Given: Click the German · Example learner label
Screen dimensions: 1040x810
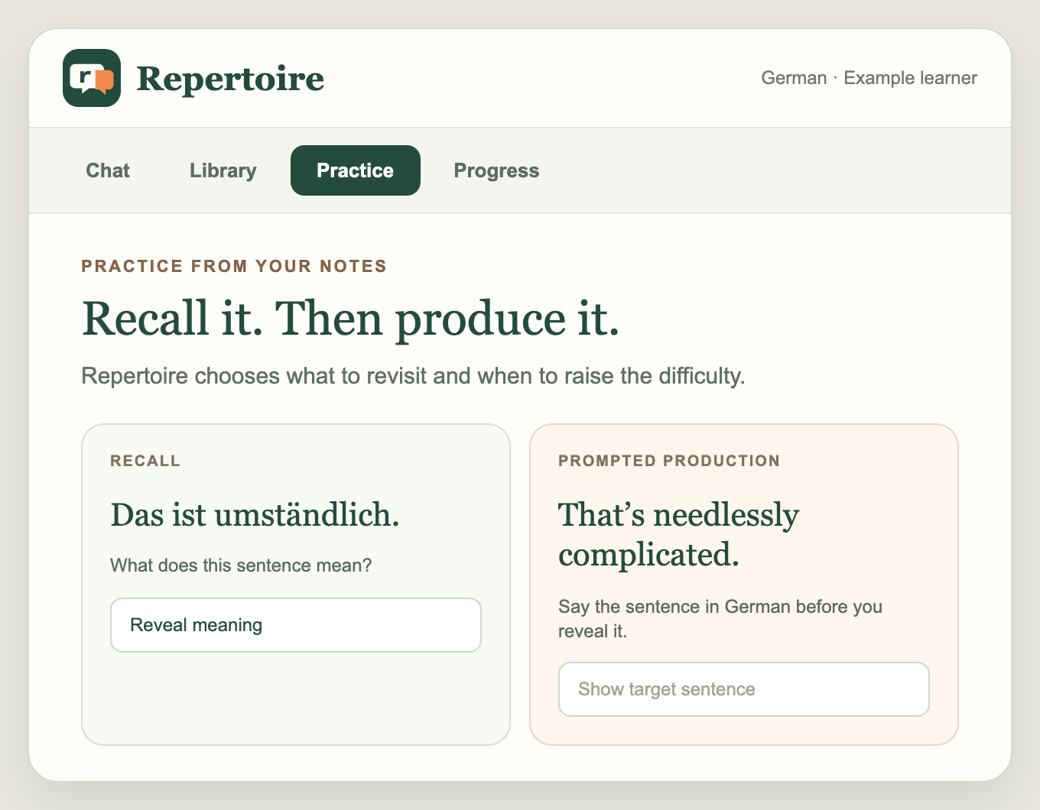Looking at the screenshot, I should [869, 78].
